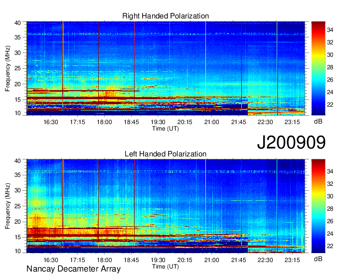Click the 20:15 time tick of bottom plot

(x=185, y=260)
